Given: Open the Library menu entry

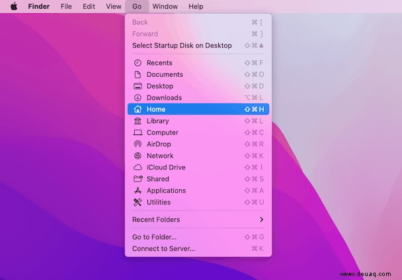Looking at the screenshot, I should pyautogui.click(x=198, y=121).
